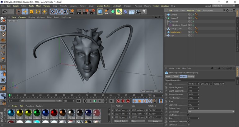Add a Floor environment object
The width and height of the screenshot is (239, 127).
132,11
